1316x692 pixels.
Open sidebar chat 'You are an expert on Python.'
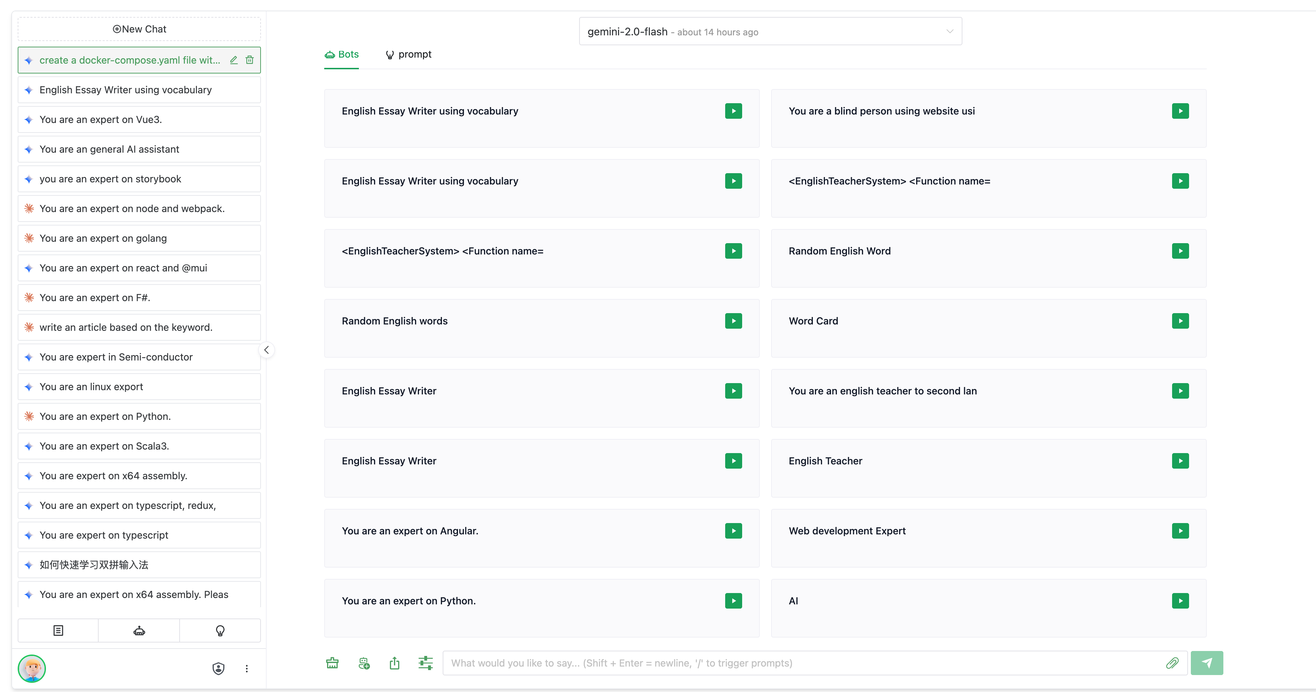[x=139, y=416]
